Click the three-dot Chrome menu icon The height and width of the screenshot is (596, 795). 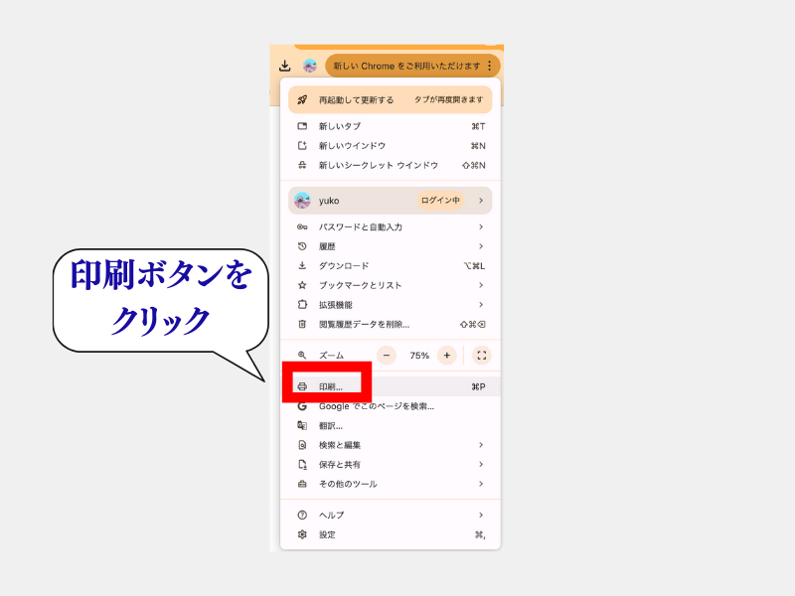(x=489, y=66)
